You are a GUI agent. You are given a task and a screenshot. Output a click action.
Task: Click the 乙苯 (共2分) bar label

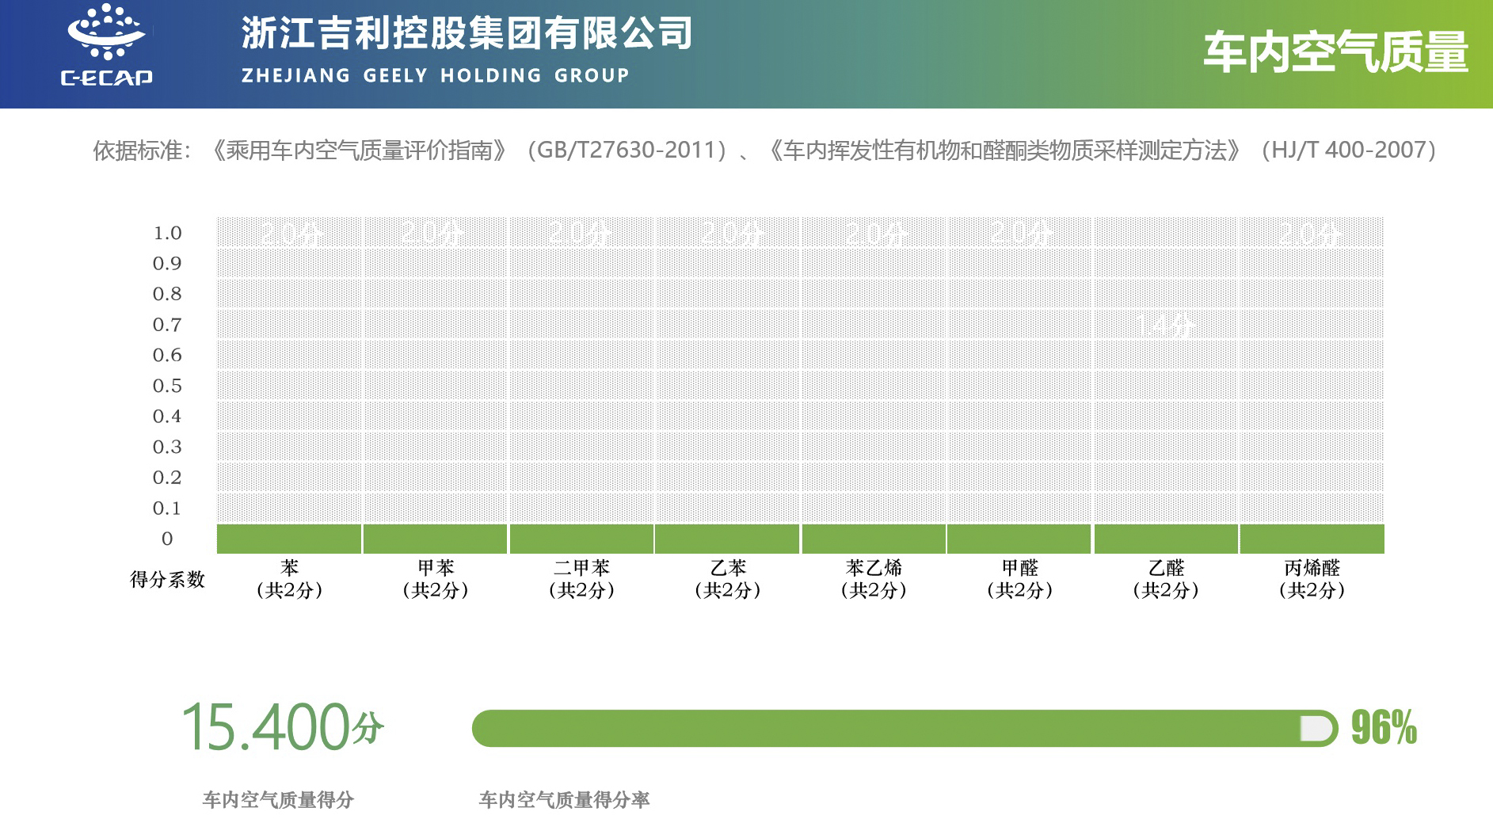[x=728, y=579]
